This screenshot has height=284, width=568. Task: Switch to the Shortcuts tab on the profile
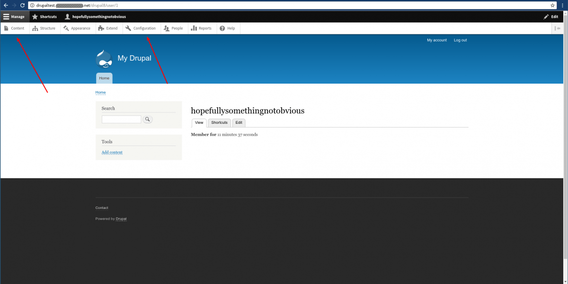click(219, 122)
